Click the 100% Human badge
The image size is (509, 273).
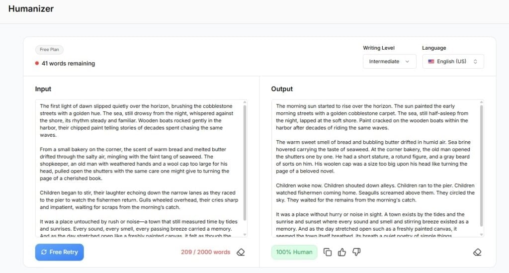[x=294, y=252]
